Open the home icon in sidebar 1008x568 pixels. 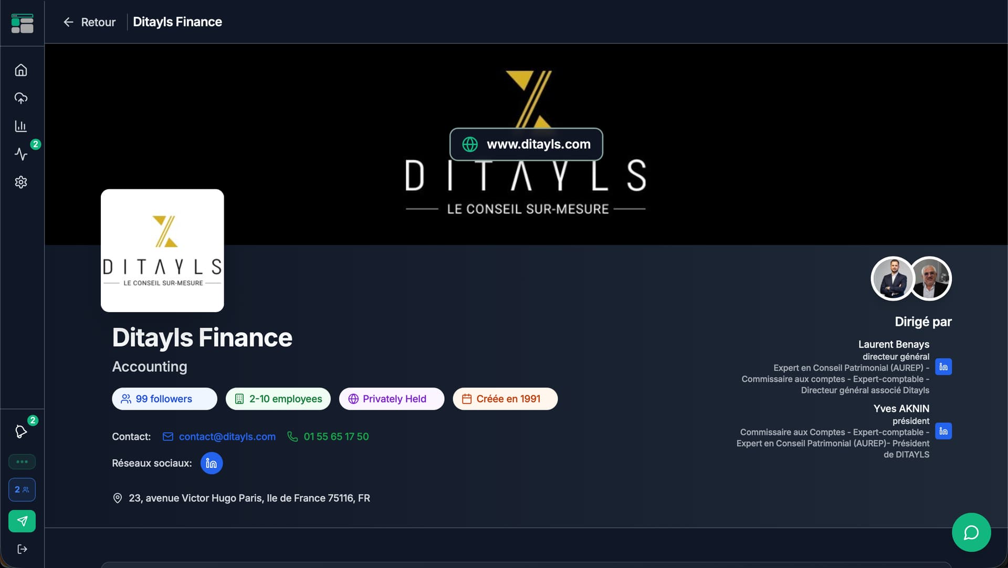[x=21, y=70]
